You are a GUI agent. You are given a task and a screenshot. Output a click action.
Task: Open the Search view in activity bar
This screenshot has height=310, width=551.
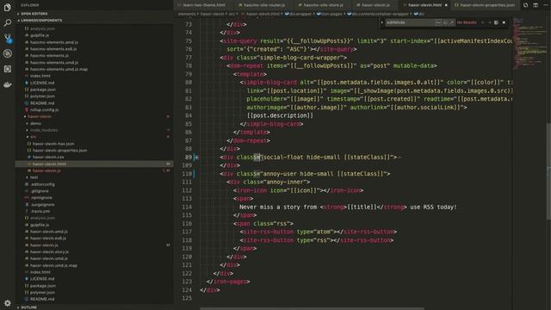click(x=8, y=23)
